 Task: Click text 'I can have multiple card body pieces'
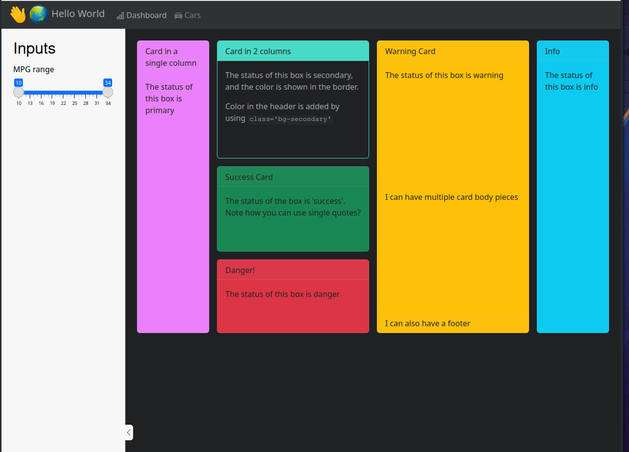click(452, 197)
